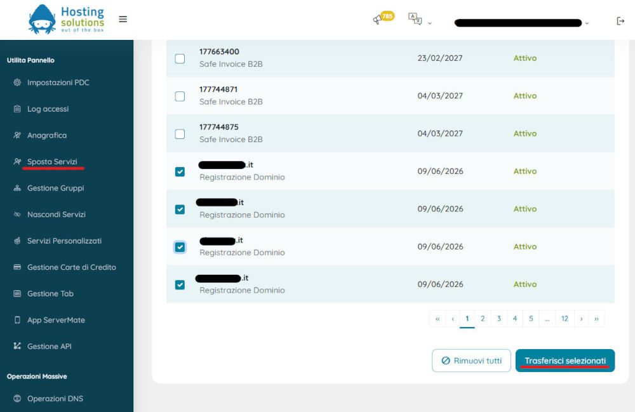Select pagination page 4
Image resolution: width=635 pixels, height=412 pixels.
click(515, 319)
